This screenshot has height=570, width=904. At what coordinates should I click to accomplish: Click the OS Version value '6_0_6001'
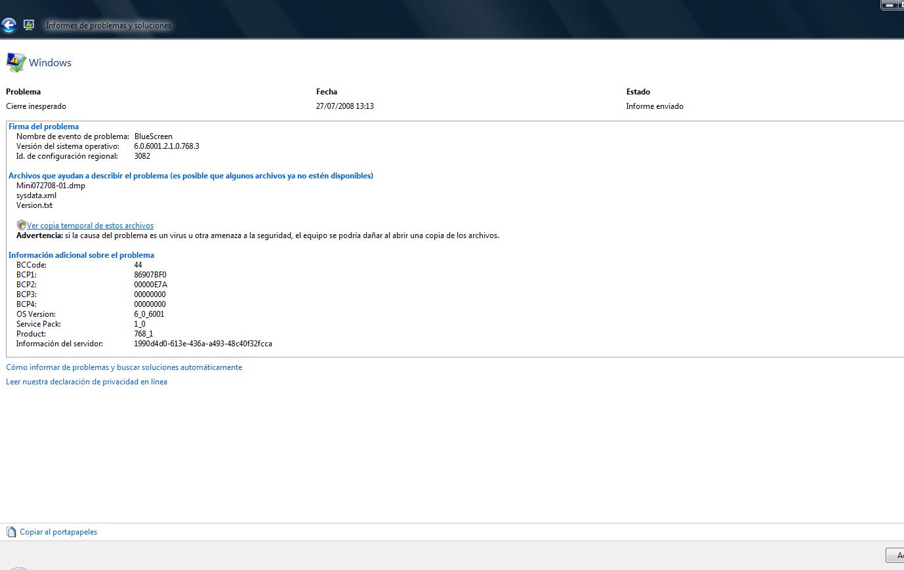150,314
